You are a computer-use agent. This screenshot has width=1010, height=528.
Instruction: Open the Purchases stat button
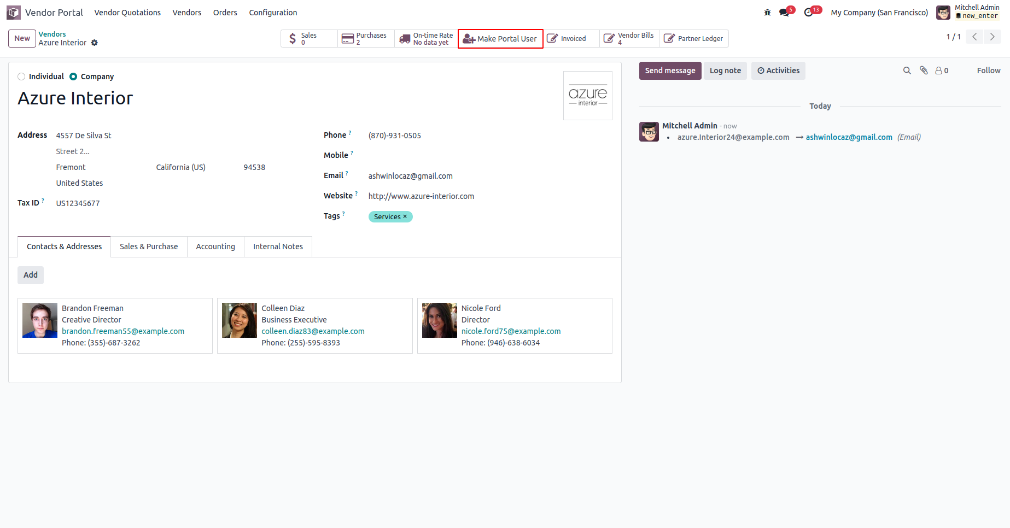(366, 39)
